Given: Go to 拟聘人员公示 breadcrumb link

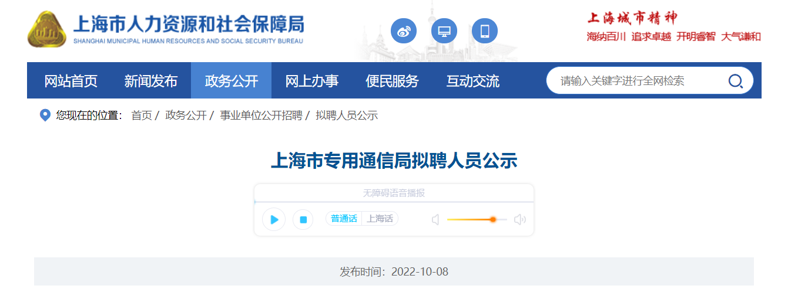Looking at the screenshot, I should [347, 115].
